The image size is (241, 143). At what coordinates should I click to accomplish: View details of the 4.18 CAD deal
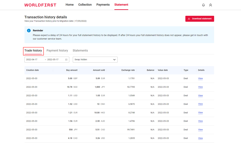pyautogui.click(x=200, y=138)
